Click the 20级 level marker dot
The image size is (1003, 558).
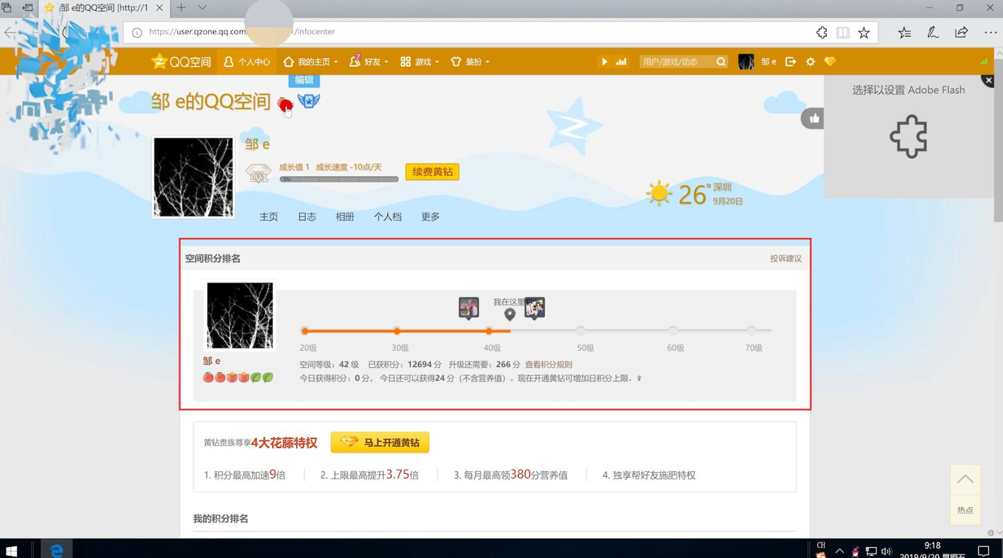pyautogui.click(x=305, y=331)
